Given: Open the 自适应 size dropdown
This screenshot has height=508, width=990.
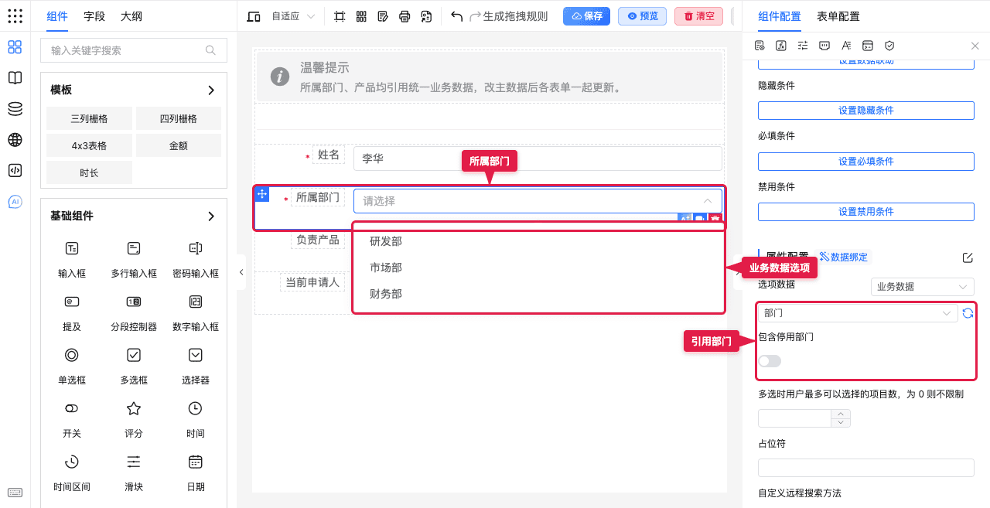Looking at the screenshot, I should pos(293,16).
